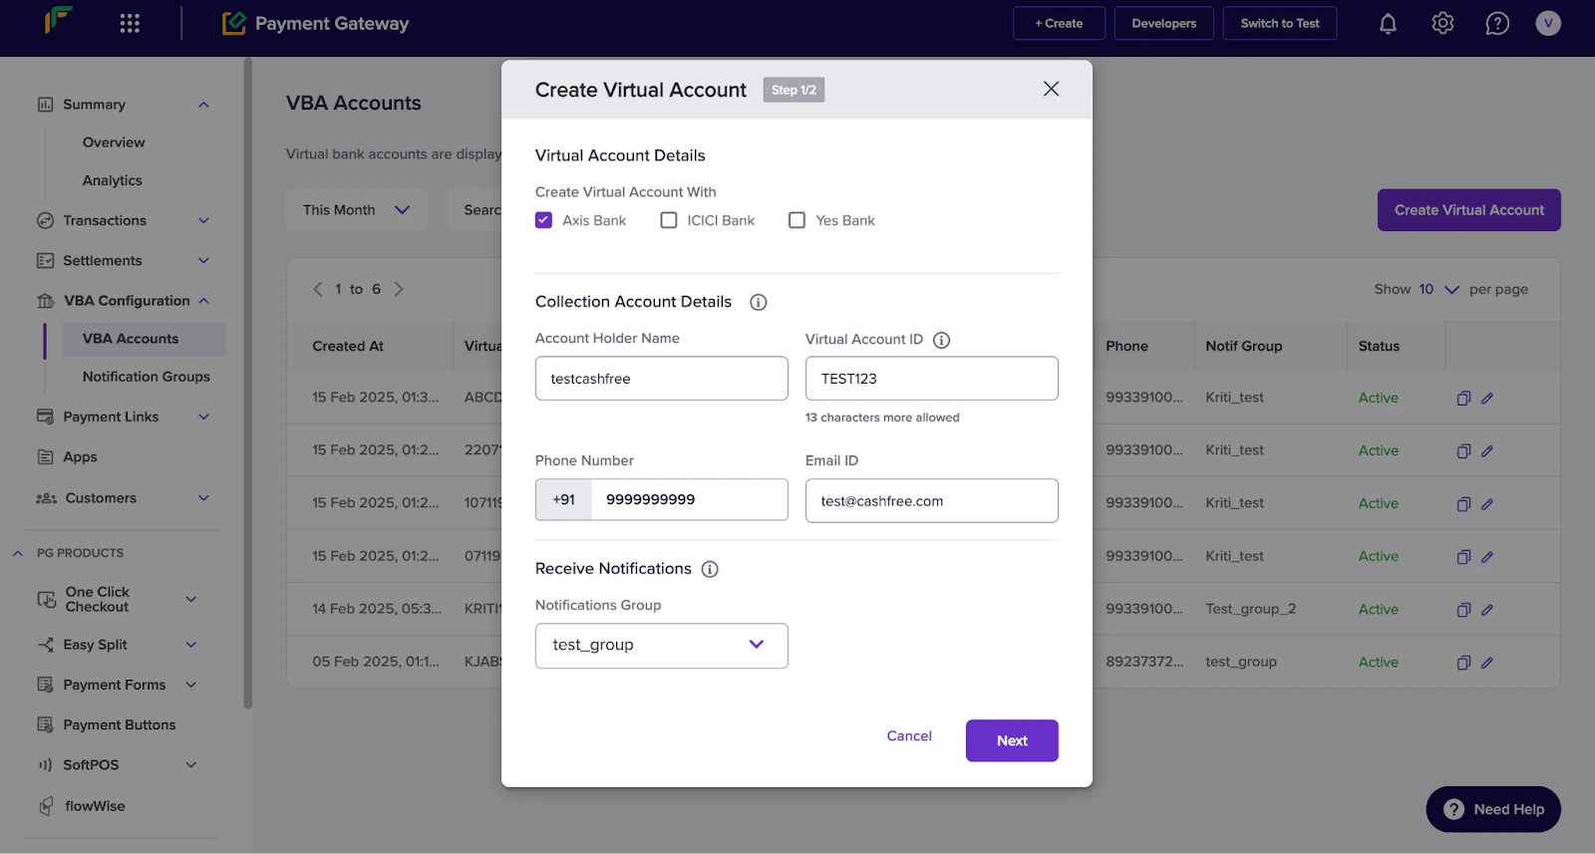Viewport: 1595px width, 854px height.
Task: Click the Transactions sidebar icon
Action: point(45,220)
